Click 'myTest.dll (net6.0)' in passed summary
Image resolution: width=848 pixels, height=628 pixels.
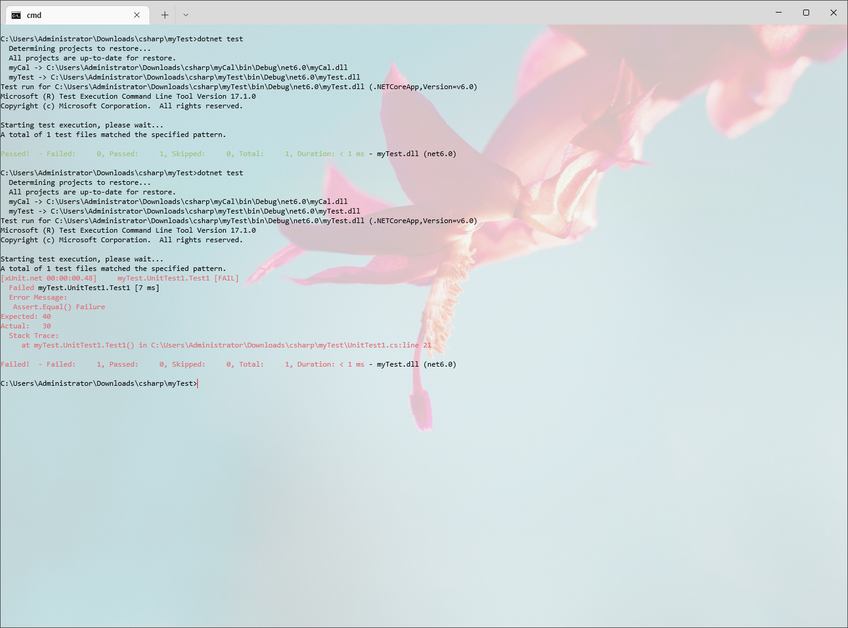(x=417, y=154)
